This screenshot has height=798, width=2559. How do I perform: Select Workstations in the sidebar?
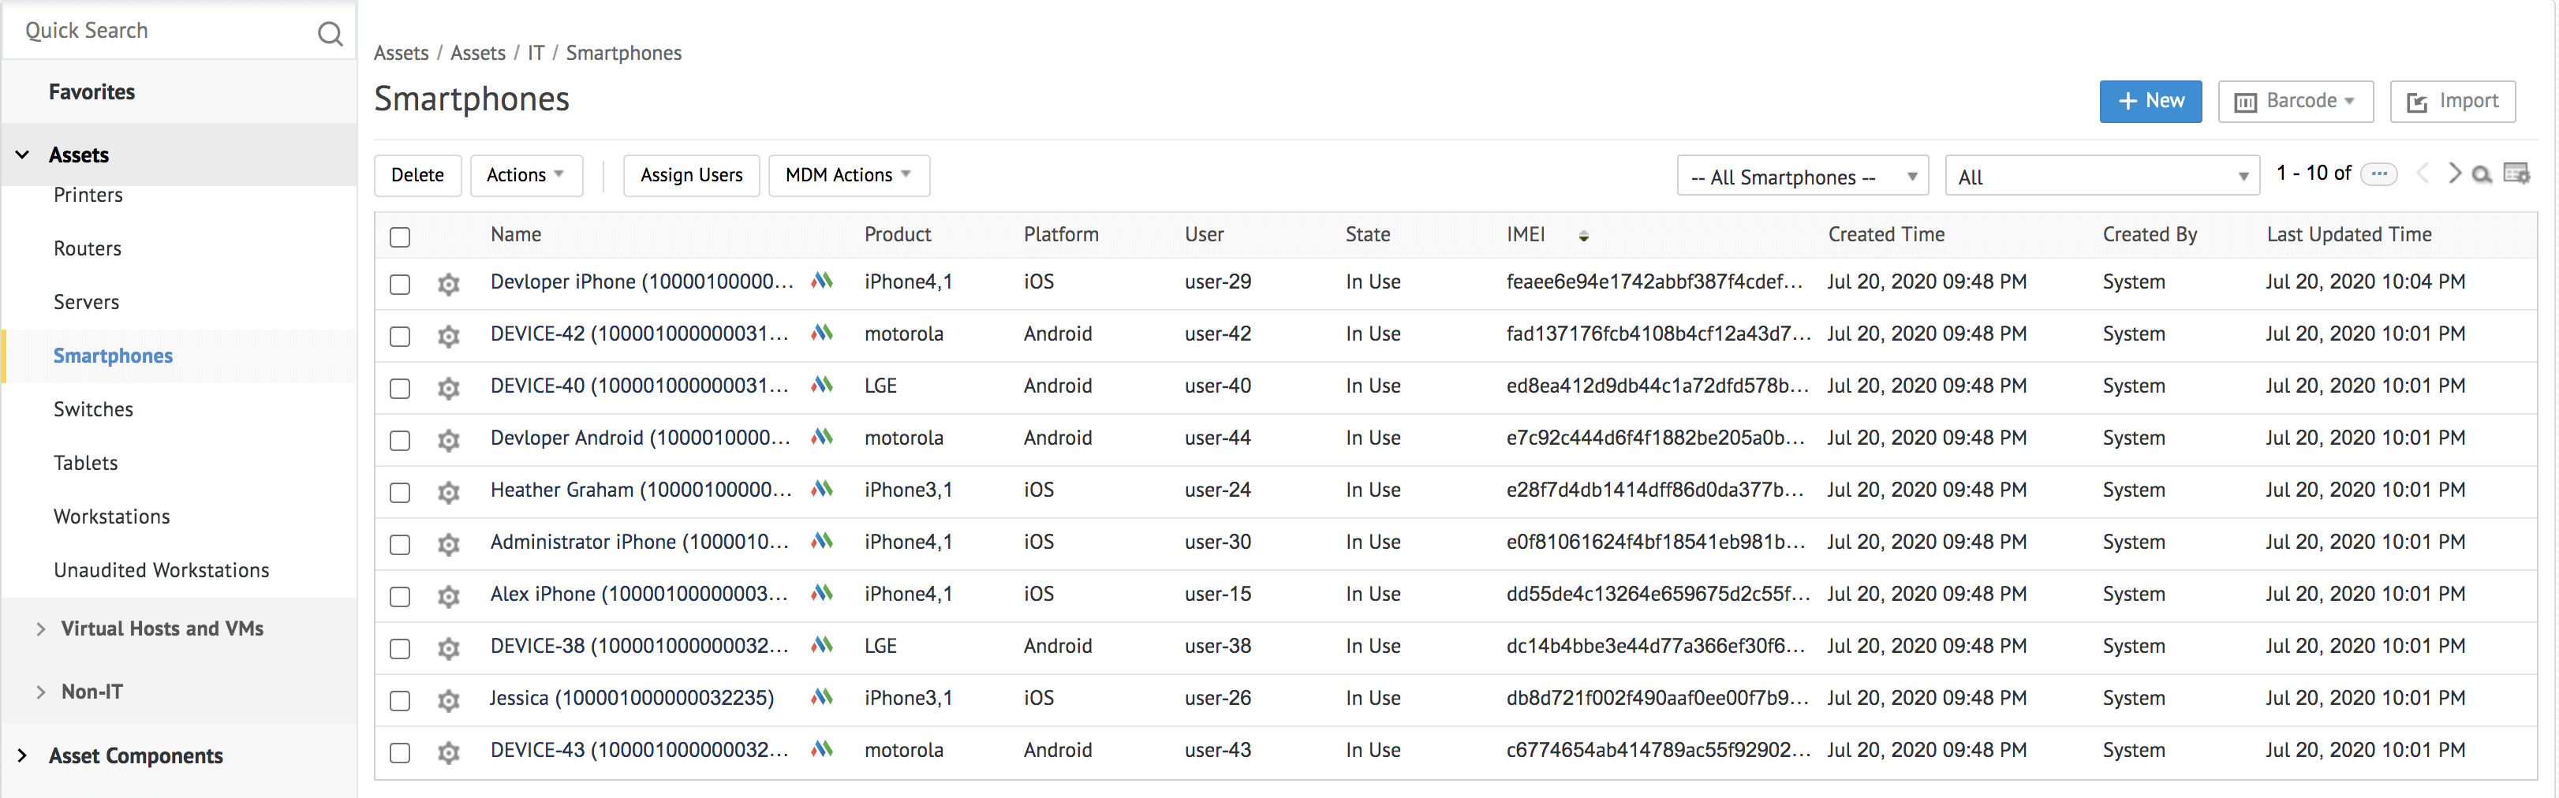pyautogui.click(x=111, y=516)
